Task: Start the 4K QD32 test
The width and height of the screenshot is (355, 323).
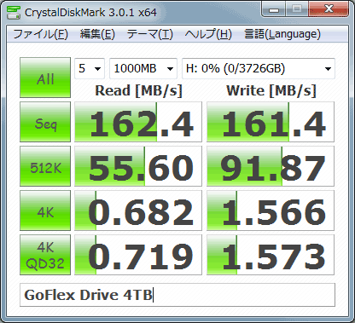Action: coord(45,255)
